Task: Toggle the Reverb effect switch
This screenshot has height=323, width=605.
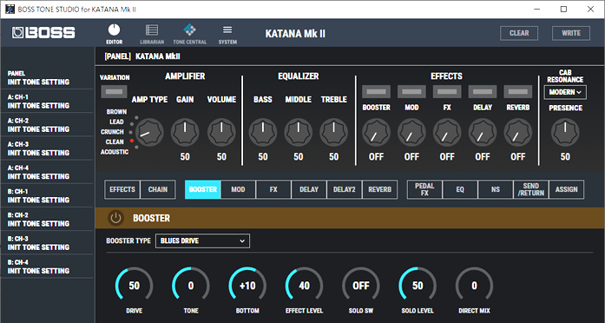Action: point(518,91)
